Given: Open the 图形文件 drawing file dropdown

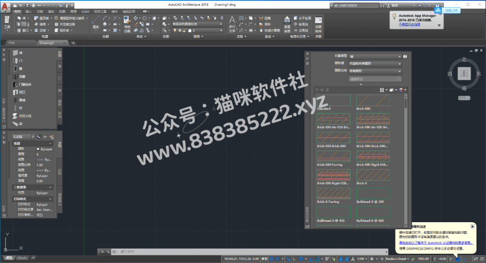Looking at the screenshot, I should [375, 71].
